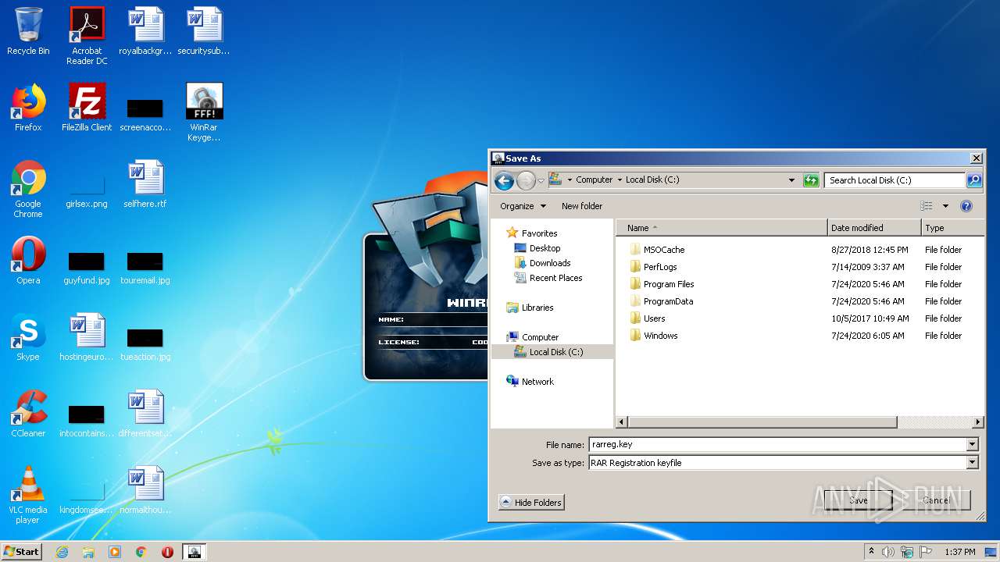Refresh the Local Disk (C:) folder view

coord(811,180)
